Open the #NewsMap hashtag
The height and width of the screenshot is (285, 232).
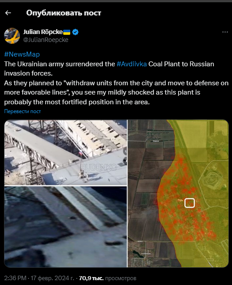click(22, 54)
